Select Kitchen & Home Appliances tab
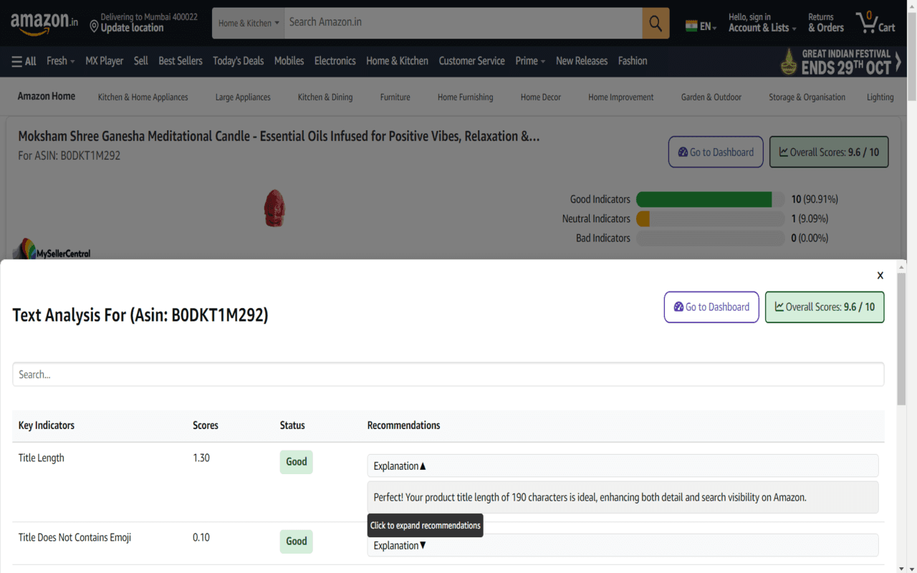917x573 pixels. (x=143, y=97)
